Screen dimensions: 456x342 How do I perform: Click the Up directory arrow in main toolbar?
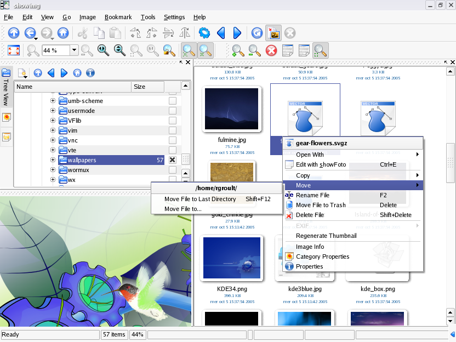pos(14,33)
